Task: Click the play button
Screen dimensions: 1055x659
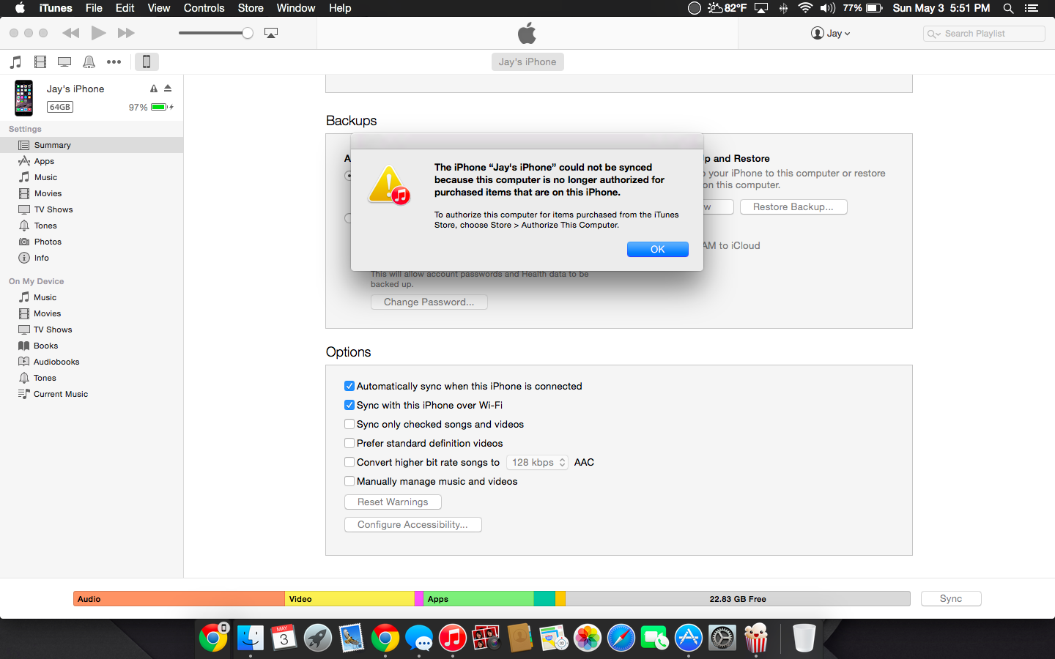Action: [98, 33]
